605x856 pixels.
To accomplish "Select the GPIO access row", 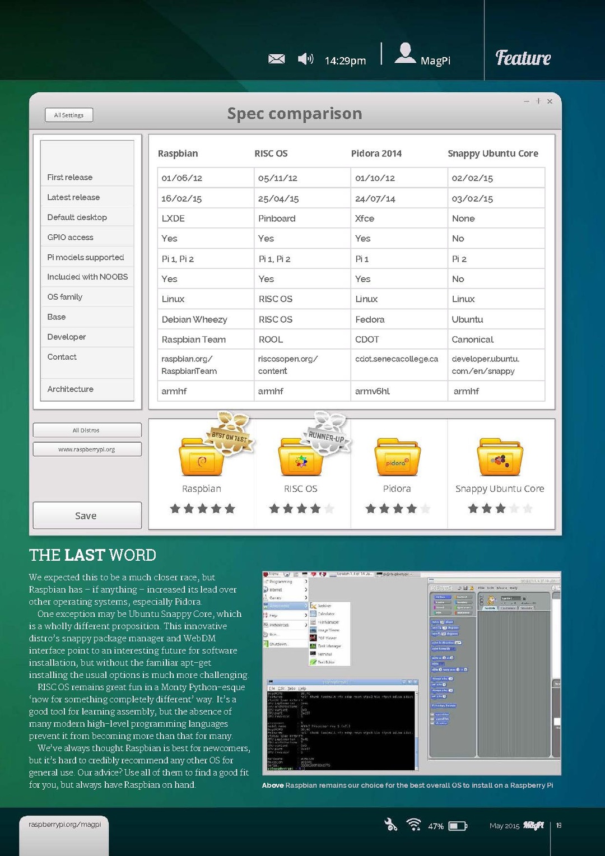I will click(x=87, y=238).
